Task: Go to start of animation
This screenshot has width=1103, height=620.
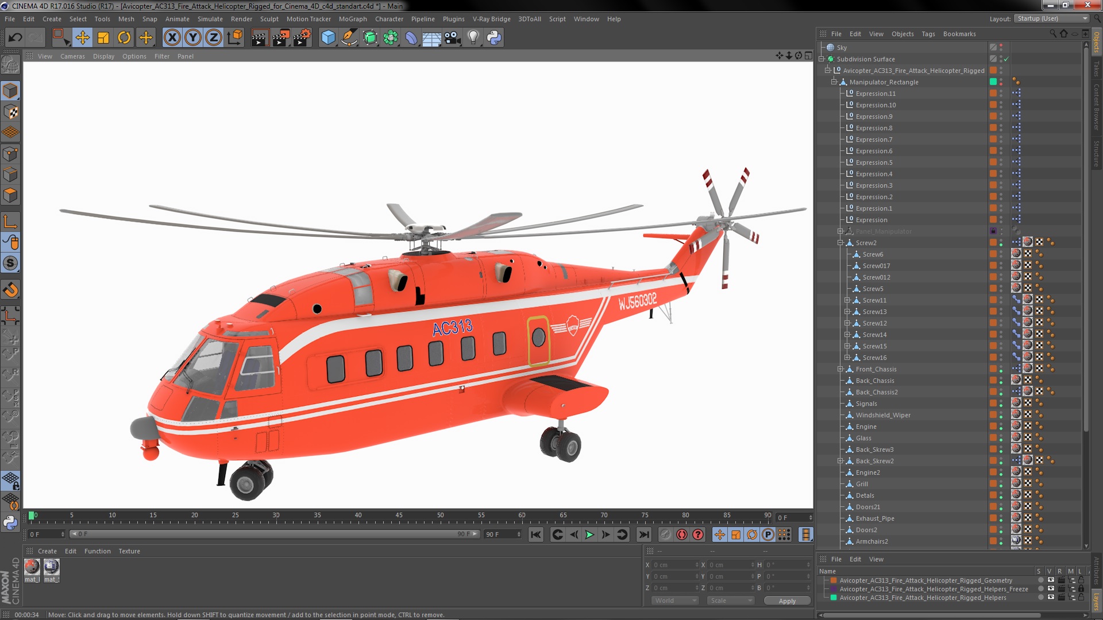Action: (x=535, y=534)
